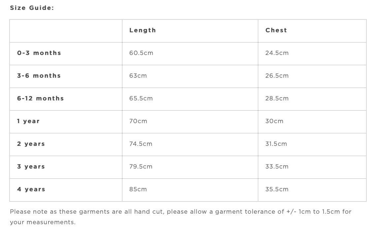Viewport: 376px width, 239px height.
Task: Click the 24.5cm chest cell
Action: click(x=277, y=53)
